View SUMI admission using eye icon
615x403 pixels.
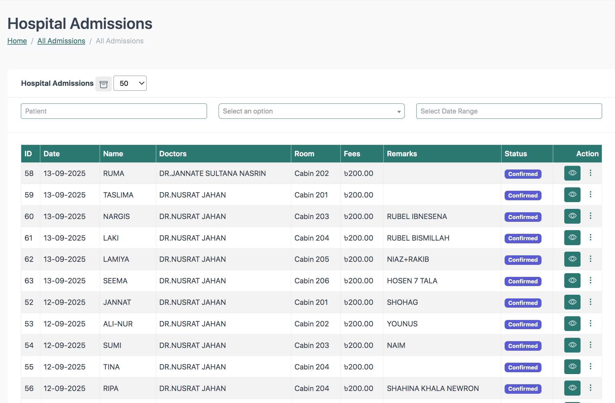[x=572, y=345]
